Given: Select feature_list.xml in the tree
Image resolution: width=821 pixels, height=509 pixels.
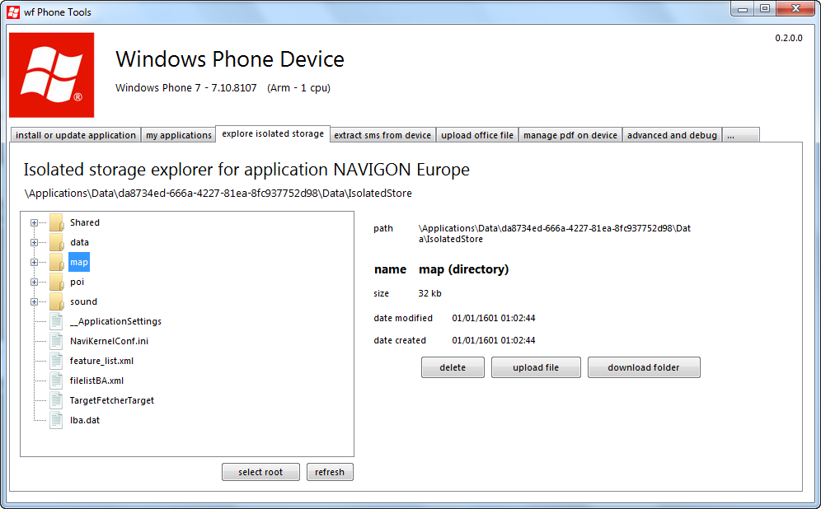Looking at the screenshot, I should click(101, 361).
